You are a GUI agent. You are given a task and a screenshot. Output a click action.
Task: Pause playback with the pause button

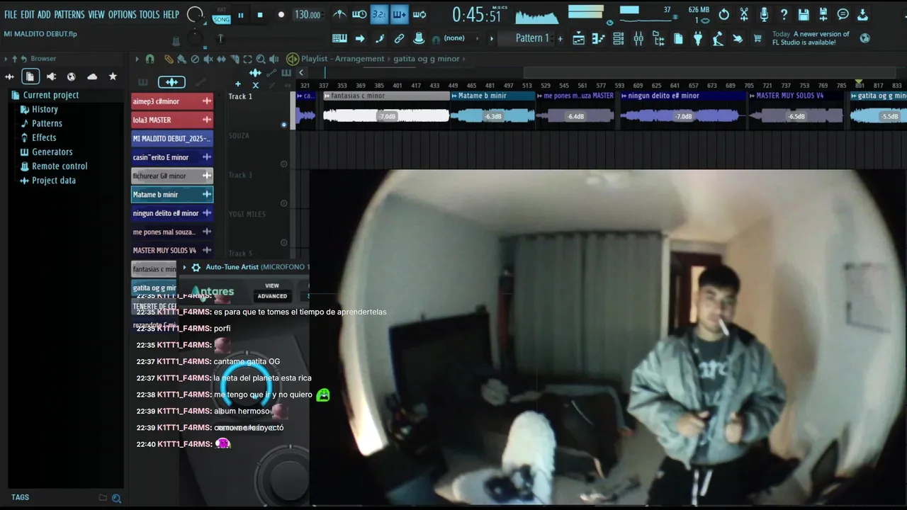point(241,15)
